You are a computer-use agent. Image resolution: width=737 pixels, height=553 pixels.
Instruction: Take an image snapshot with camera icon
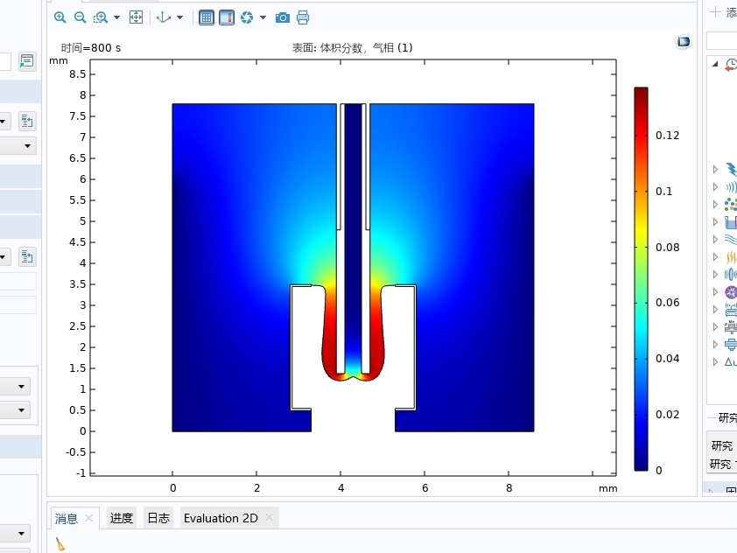pos(283,17)
